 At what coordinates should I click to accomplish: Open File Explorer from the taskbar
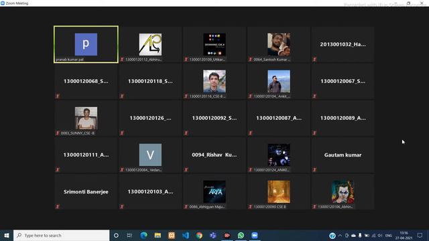pyautogui.click(x=158, y=235)
